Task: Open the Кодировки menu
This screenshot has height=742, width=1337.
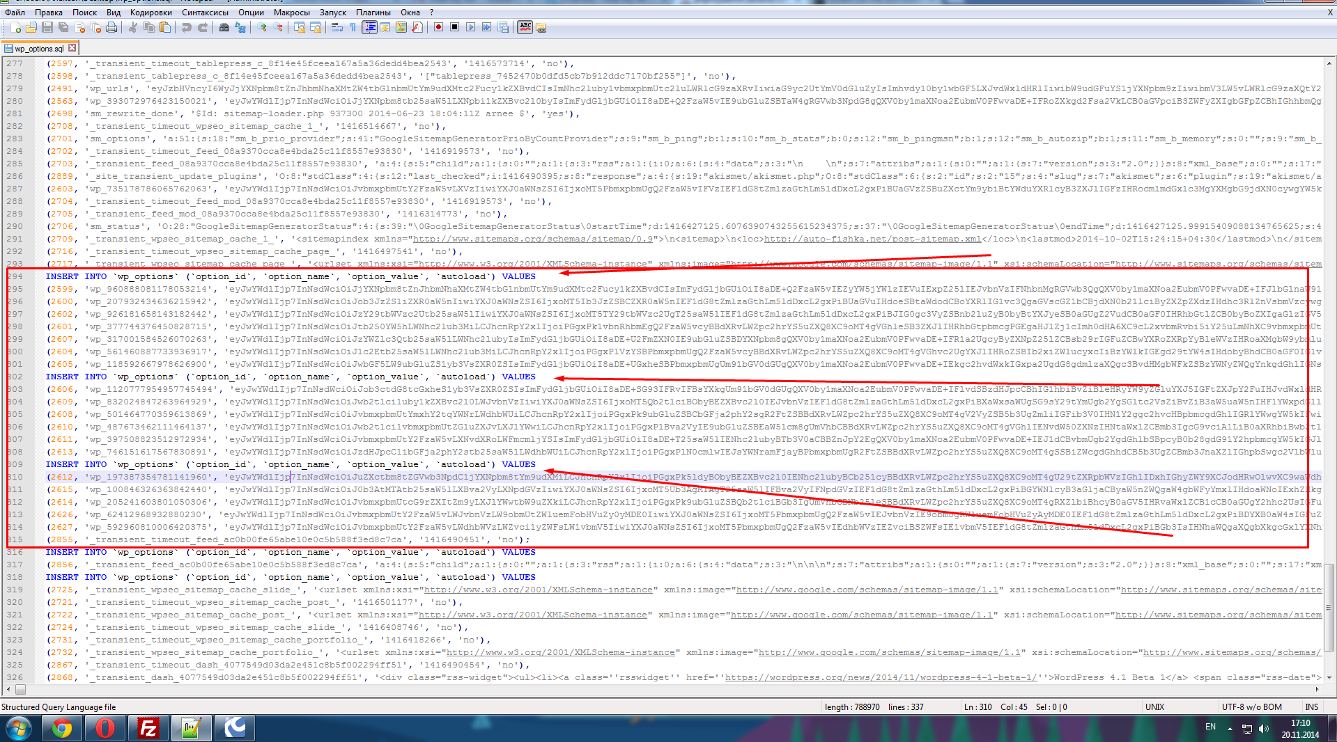Action: click(x=150, y=12)
